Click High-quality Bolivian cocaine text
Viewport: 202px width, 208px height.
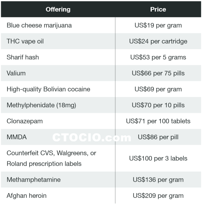tap(48, 89)
